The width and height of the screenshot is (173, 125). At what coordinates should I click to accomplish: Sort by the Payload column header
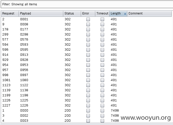[x=41, y=13]
